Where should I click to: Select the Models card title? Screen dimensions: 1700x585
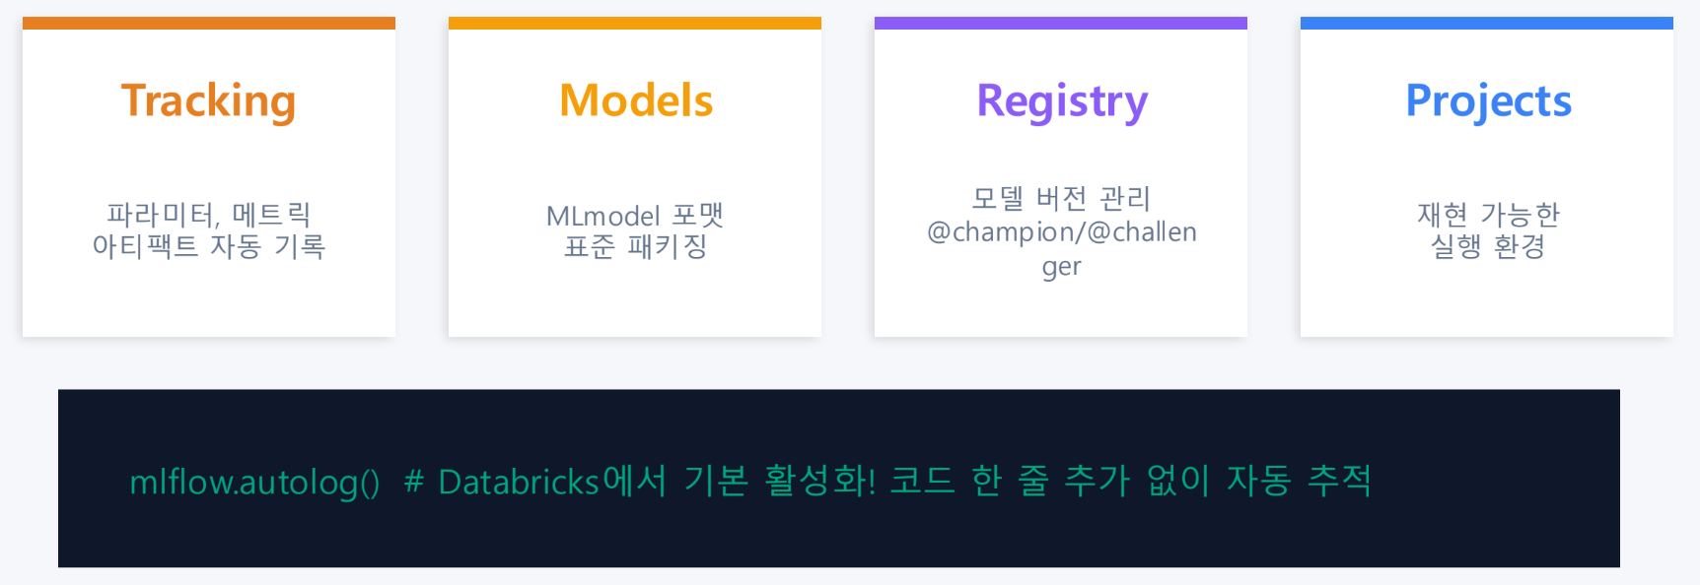[x=636, y=100]
